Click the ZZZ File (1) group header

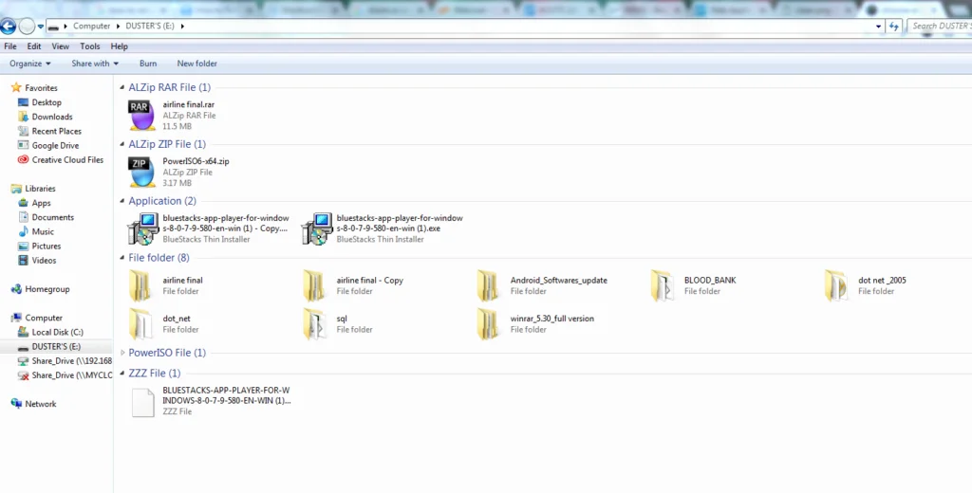tap(155, 374)
